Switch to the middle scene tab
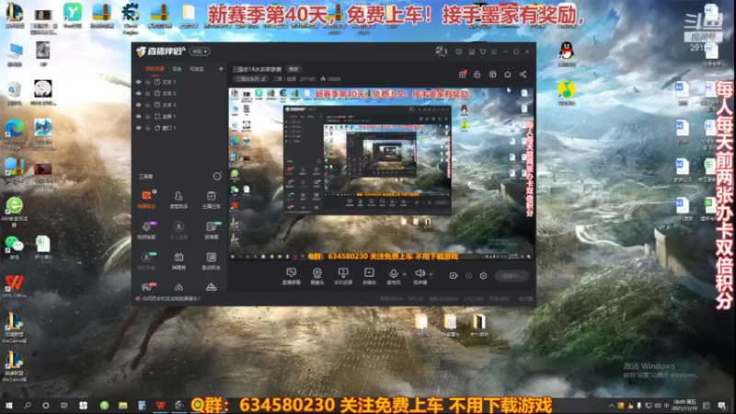The height and width of the screenshot is (414, 736). pos(177,69)
